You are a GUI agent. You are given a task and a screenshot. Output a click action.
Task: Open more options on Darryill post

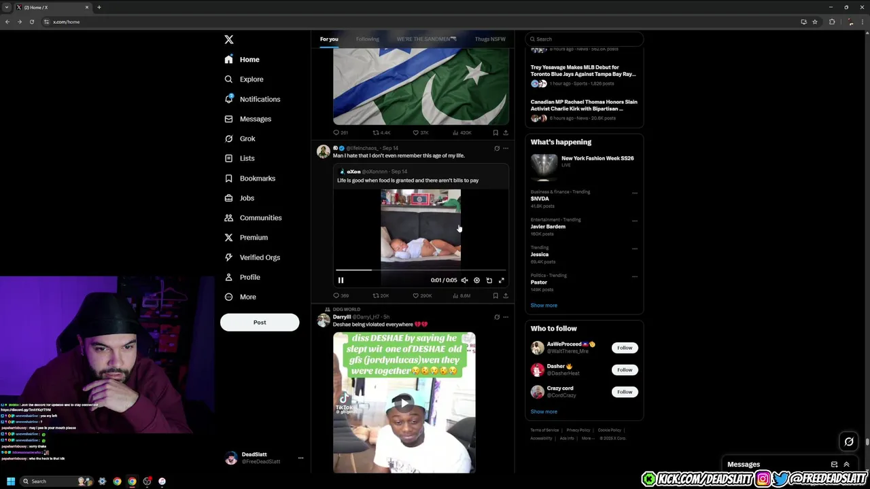tap(506, 317)
